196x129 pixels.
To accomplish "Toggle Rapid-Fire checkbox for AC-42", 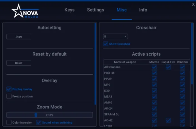I will (168, 121).
